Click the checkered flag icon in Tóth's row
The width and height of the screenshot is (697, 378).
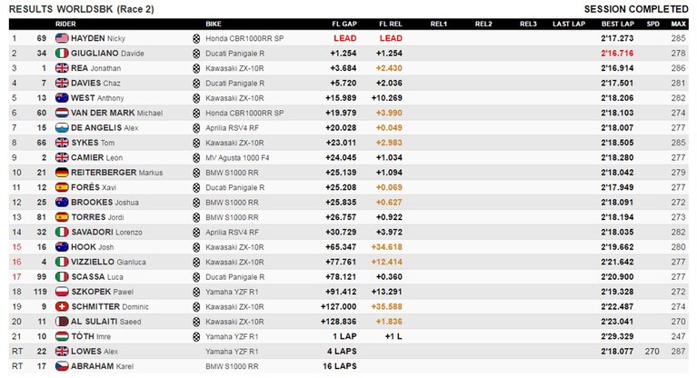pyautogui.click(x=196, y=336)
